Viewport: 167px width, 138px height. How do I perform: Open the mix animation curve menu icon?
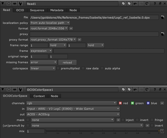pos(162,131)
